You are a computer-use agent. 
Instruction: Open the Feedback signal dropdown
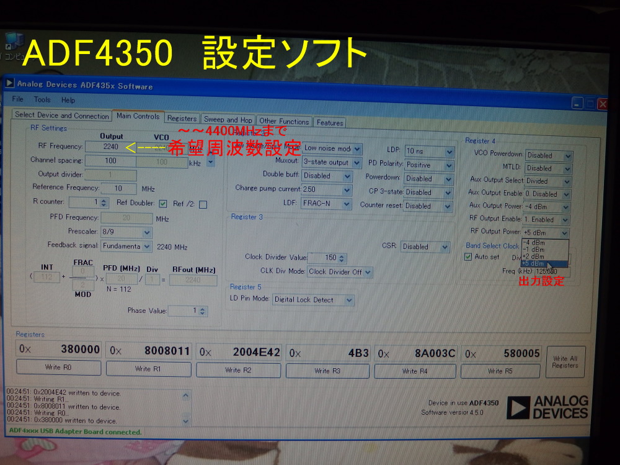tap(147, 246)
